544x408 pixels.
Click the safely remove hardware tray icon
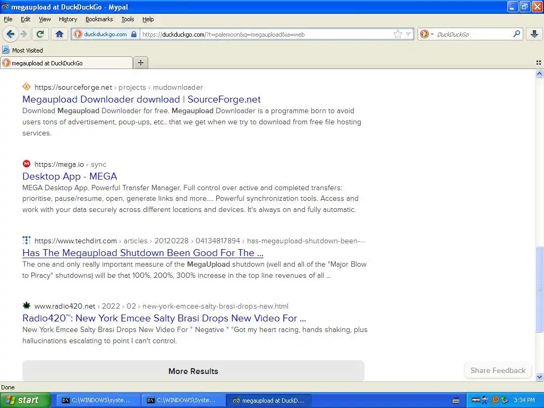point(505,401)
